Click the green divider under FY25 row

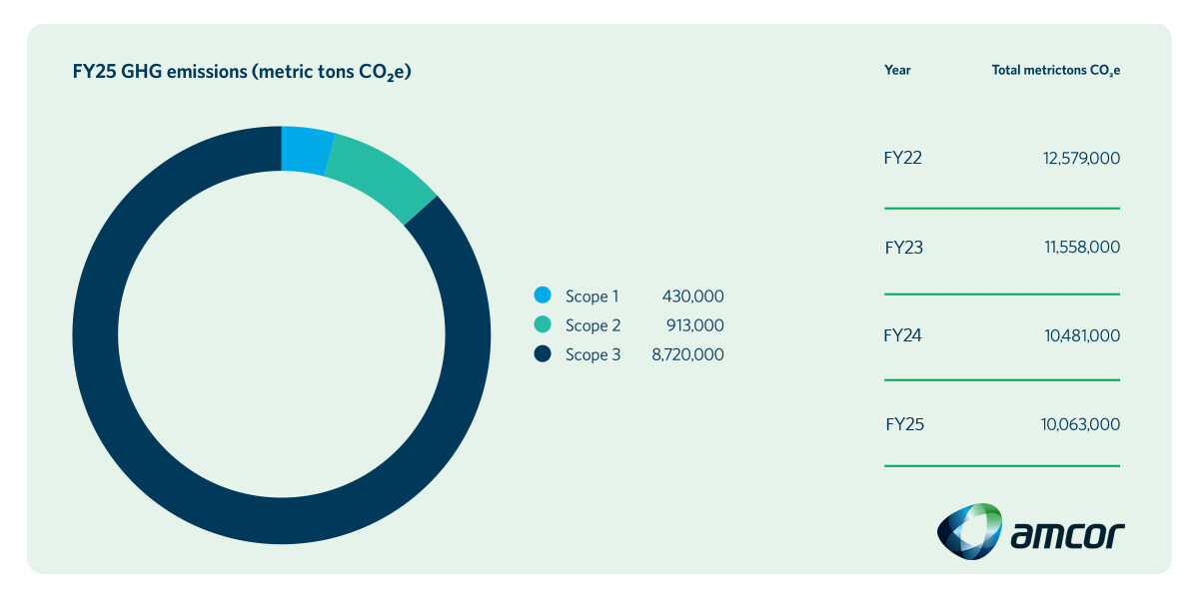point(1002,464)
